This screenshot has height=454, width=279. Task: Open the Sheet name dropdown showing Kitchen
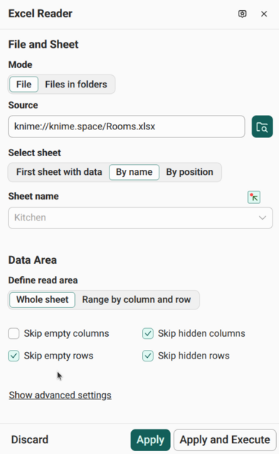[141, 218]
